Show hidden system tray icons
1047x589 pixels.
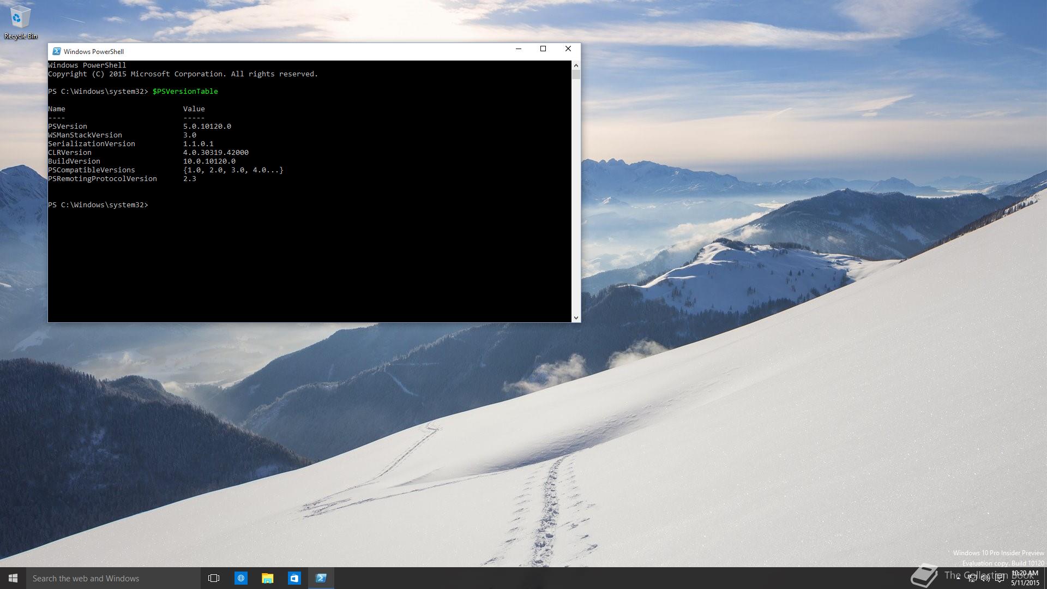(958, 578)
